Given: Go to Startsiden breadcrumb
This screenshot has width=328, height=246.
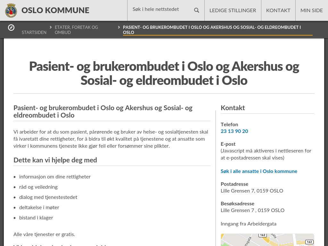Looking at the screenshot, I should 34,32.
